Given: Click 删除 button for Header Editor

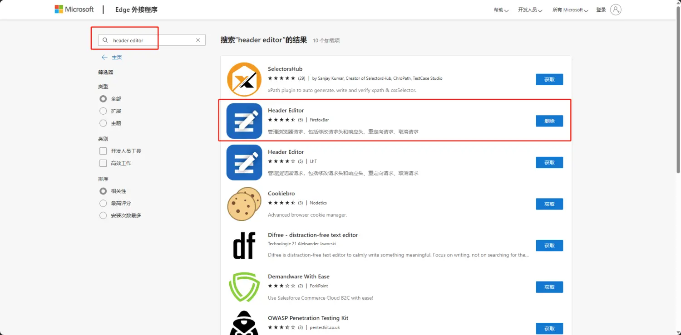Looking at the screenshot, I should click(x=549, y=121).
